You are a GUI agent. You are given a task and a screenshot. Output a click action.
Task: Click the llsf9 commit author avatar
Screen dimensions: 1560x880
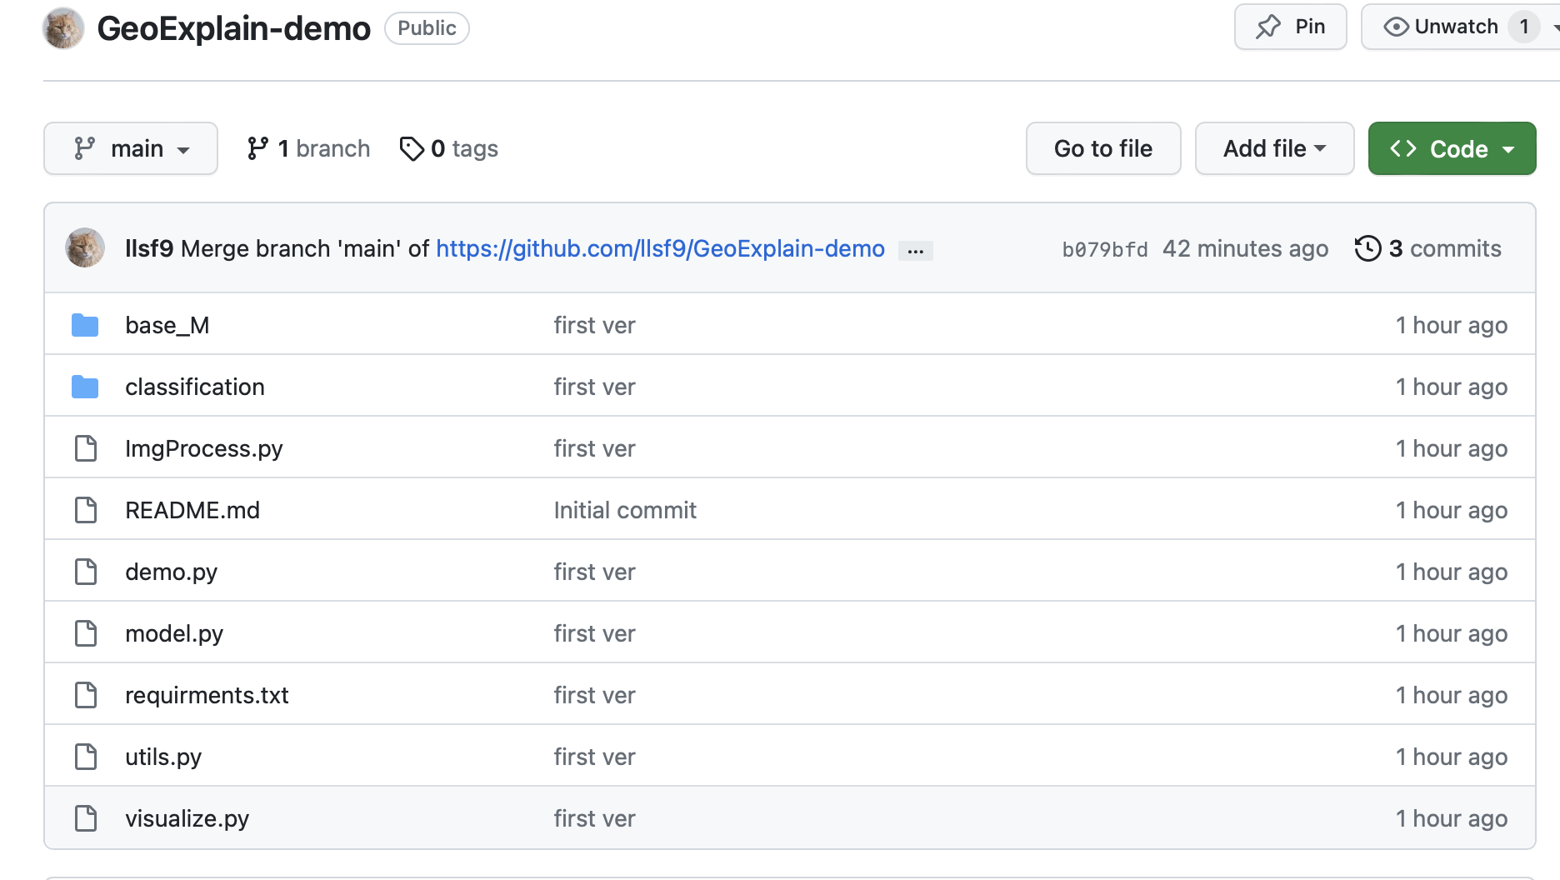tap(85, 247)
